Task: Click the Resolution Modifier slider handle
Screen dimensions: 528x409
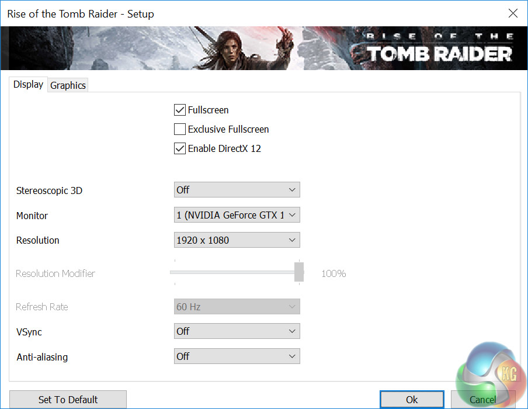Action: [x=299, y=272]
